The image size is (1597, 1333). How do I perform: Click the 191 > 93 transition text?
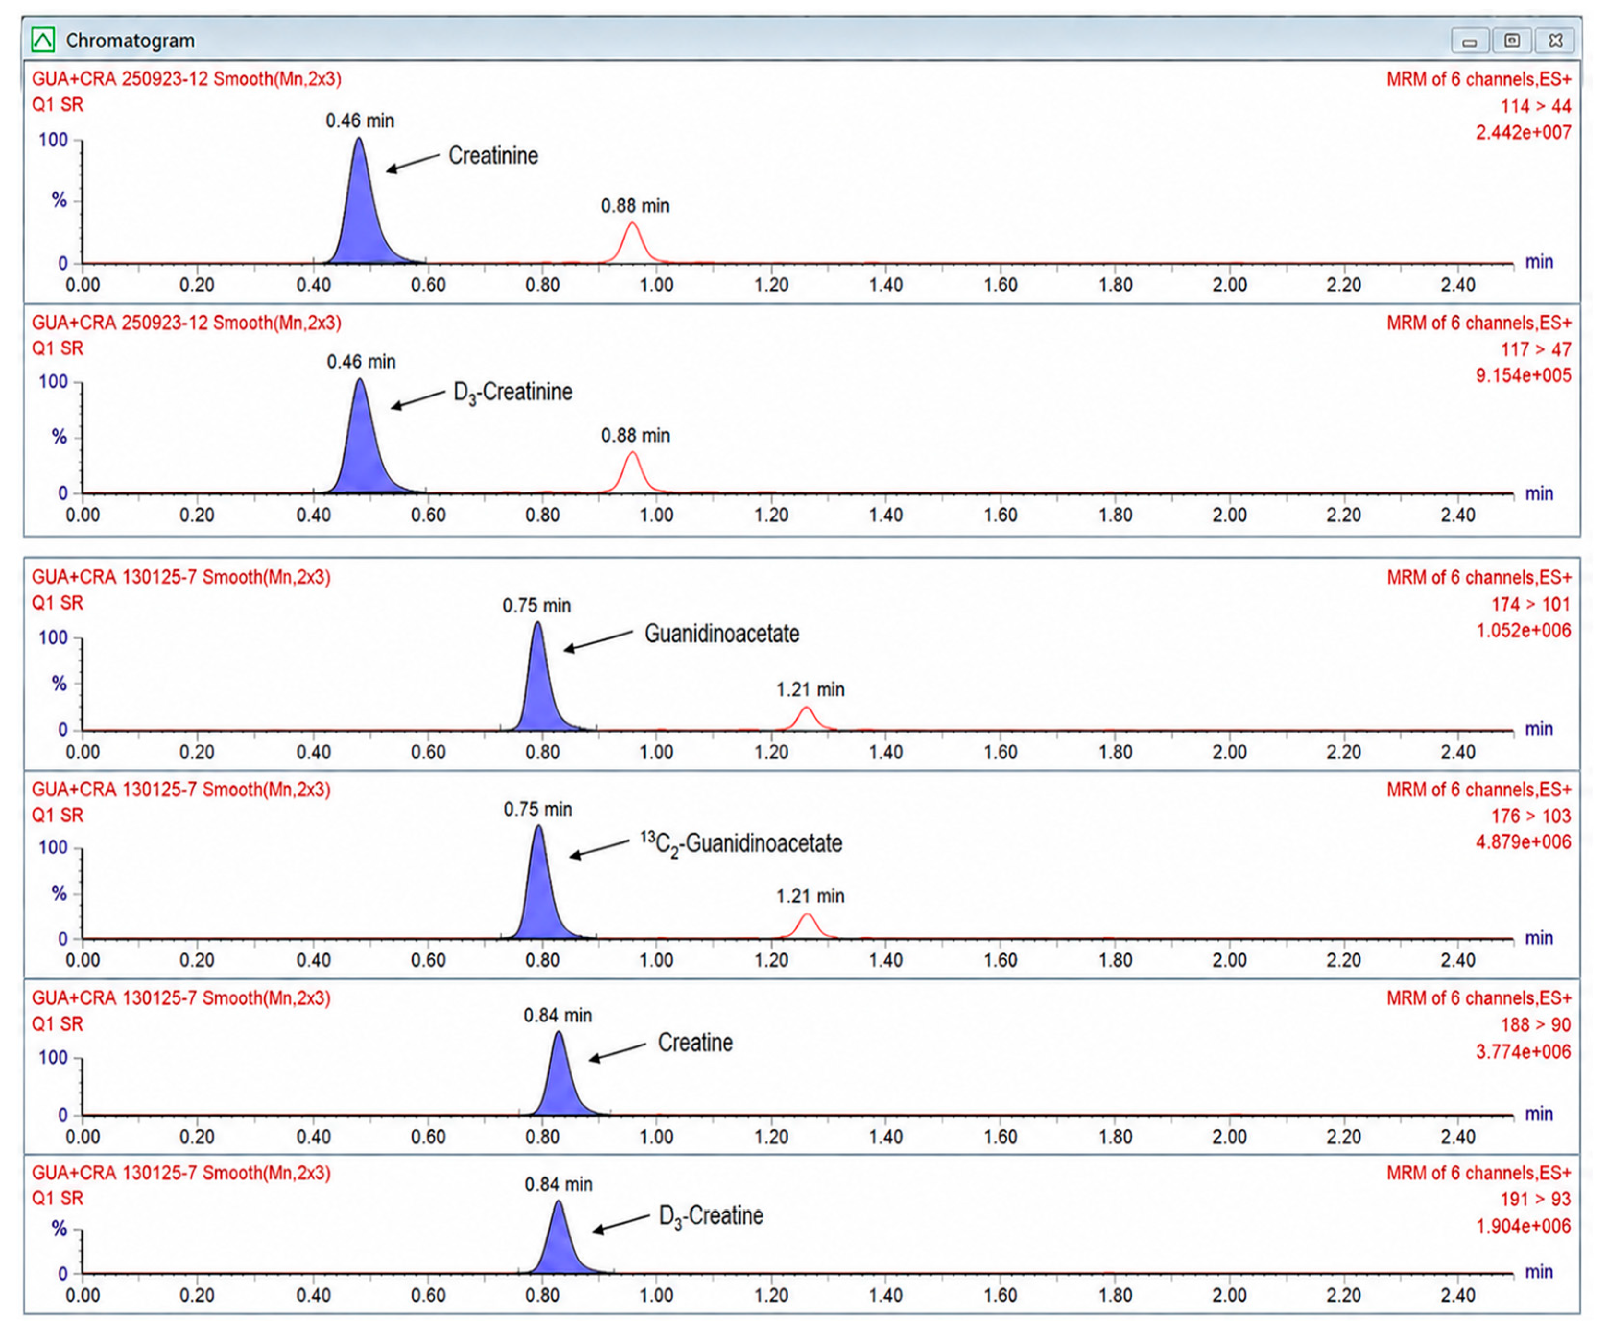point(1536,1199)
